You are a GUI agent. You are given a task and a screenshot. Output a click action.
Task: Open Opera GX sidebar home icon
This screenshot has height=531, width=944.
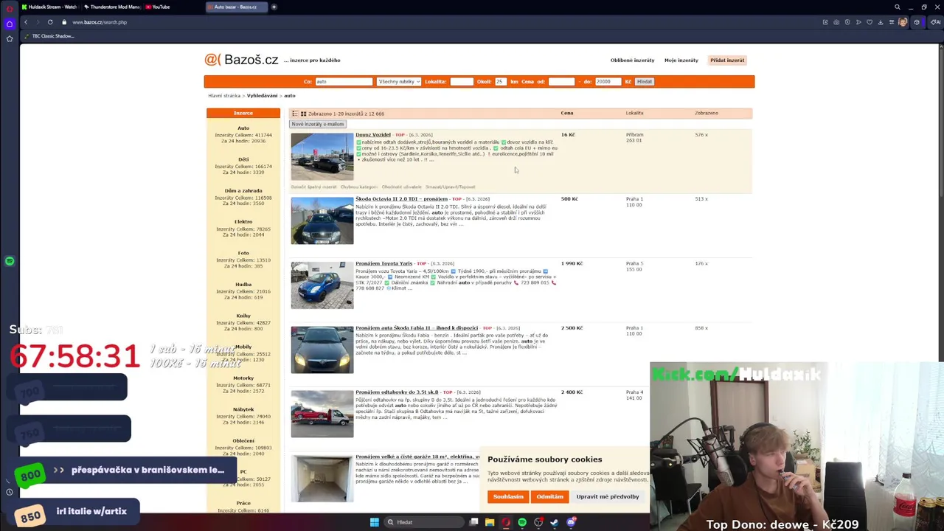point(10,23)
